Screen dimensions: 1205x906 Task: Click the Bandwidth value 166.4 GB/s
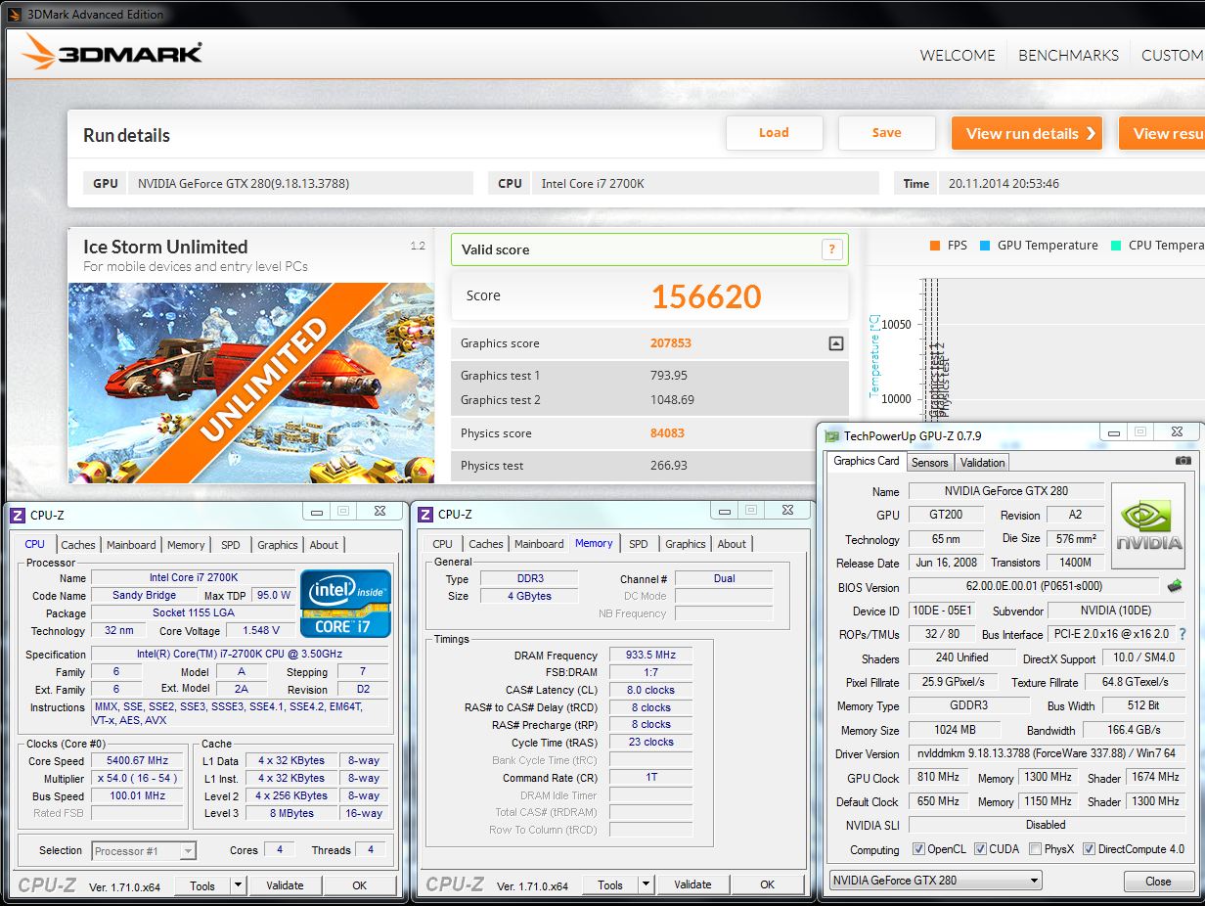(1134, 730)
